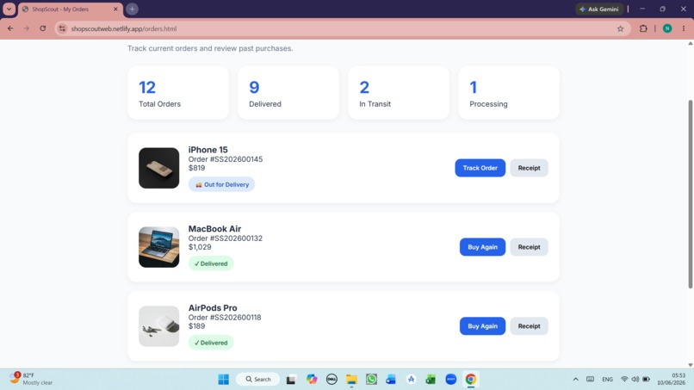Open File Explorer from the taskbar
Image resolution: width=694 pixels, height=390 pixels.
pyautogui.click(x=351, y=380)
